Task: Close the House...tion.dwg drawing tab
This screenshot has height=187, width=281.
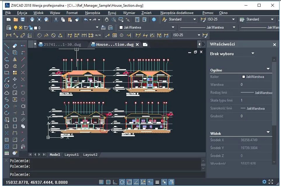Action: tap(137, 44)
